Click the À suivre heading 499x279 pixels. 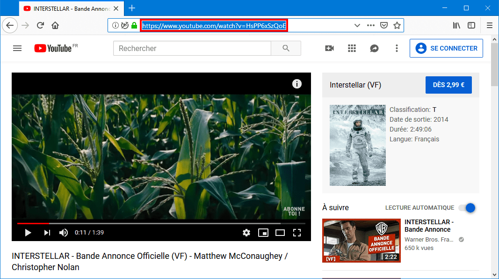pyautogui.click(x=335, y=208)
